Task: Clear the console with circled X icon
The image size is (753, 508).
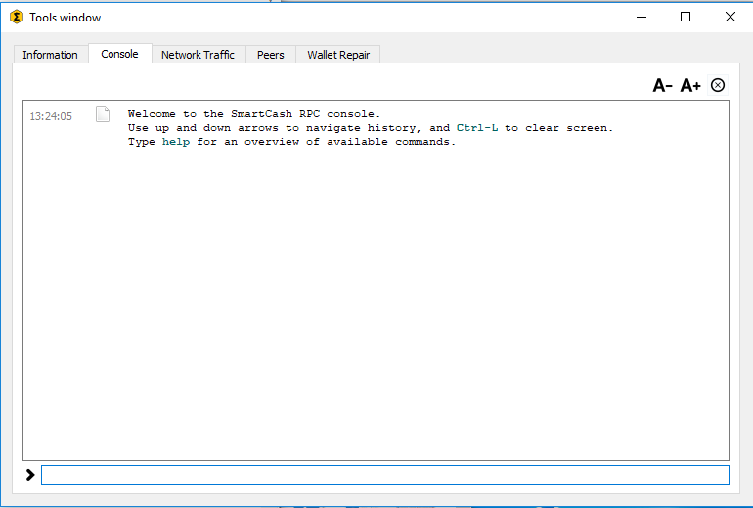Action: point(718,85)
